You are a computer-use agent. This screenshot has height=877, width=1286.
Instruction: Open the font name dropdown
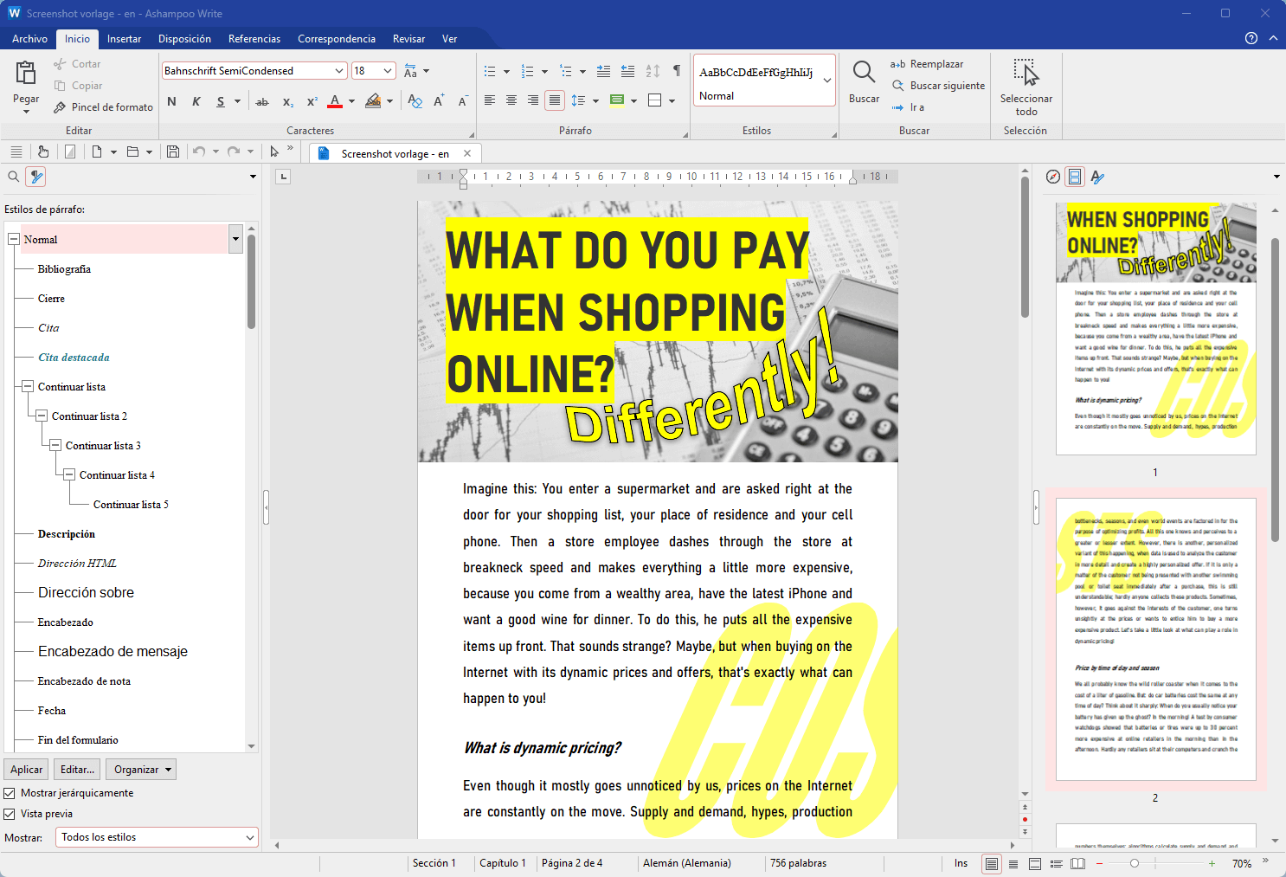pos(339,71)
